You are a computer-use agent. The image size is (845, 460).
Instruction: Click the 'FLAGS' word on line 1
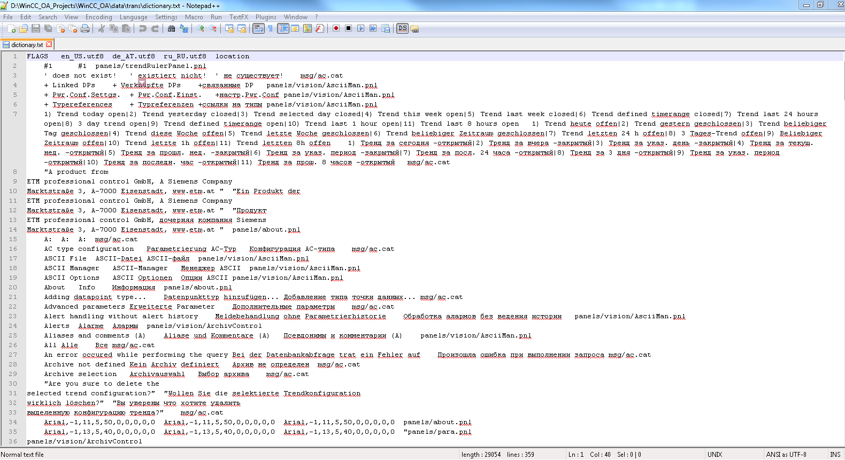coord(37,56)
